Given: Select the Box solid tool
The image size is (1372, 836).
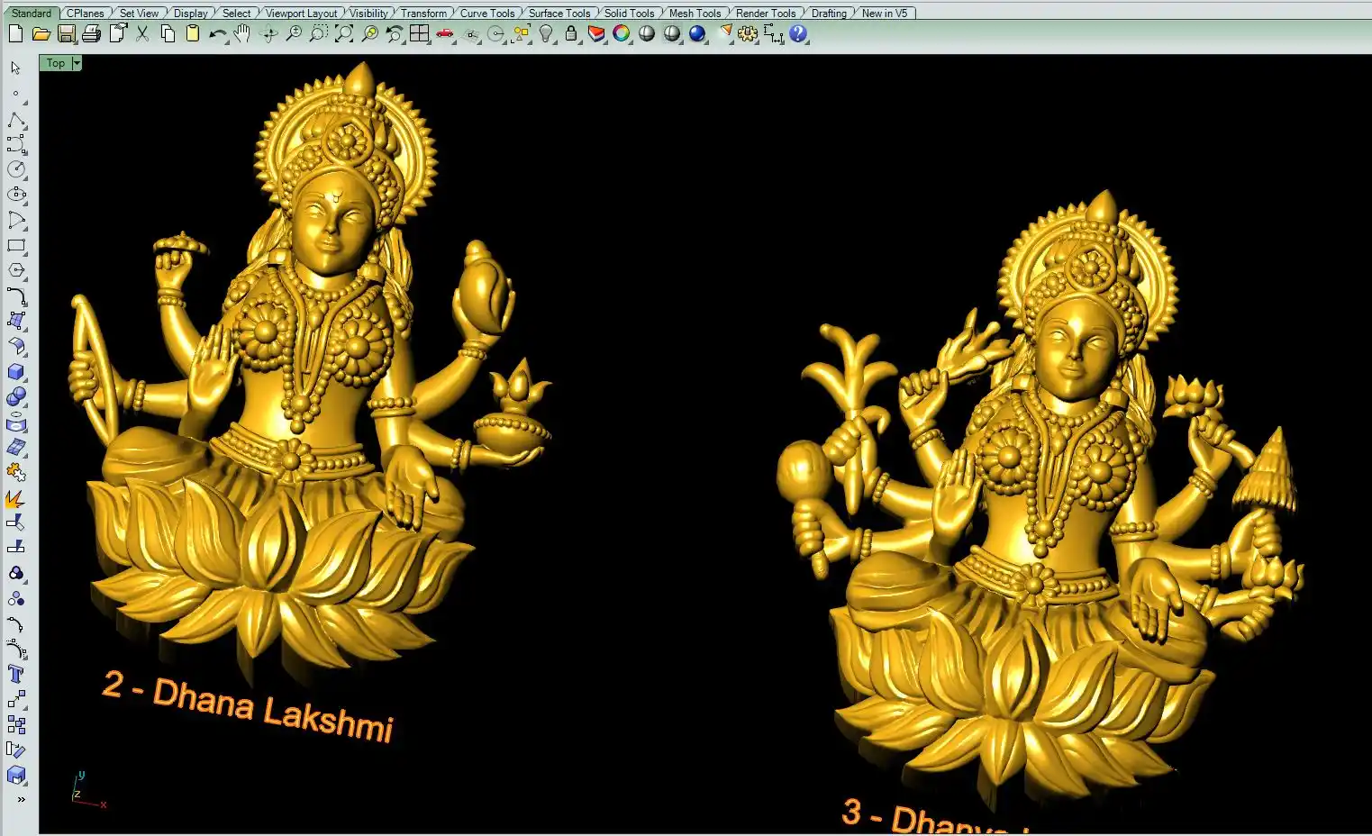Looking at the screenshot, I should pyautogui.click(x=16, y=372).
